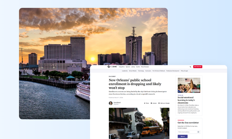The image size is (232, 139).
Task: Click the New Orleans enrollment headline
Action: point(135,84)
